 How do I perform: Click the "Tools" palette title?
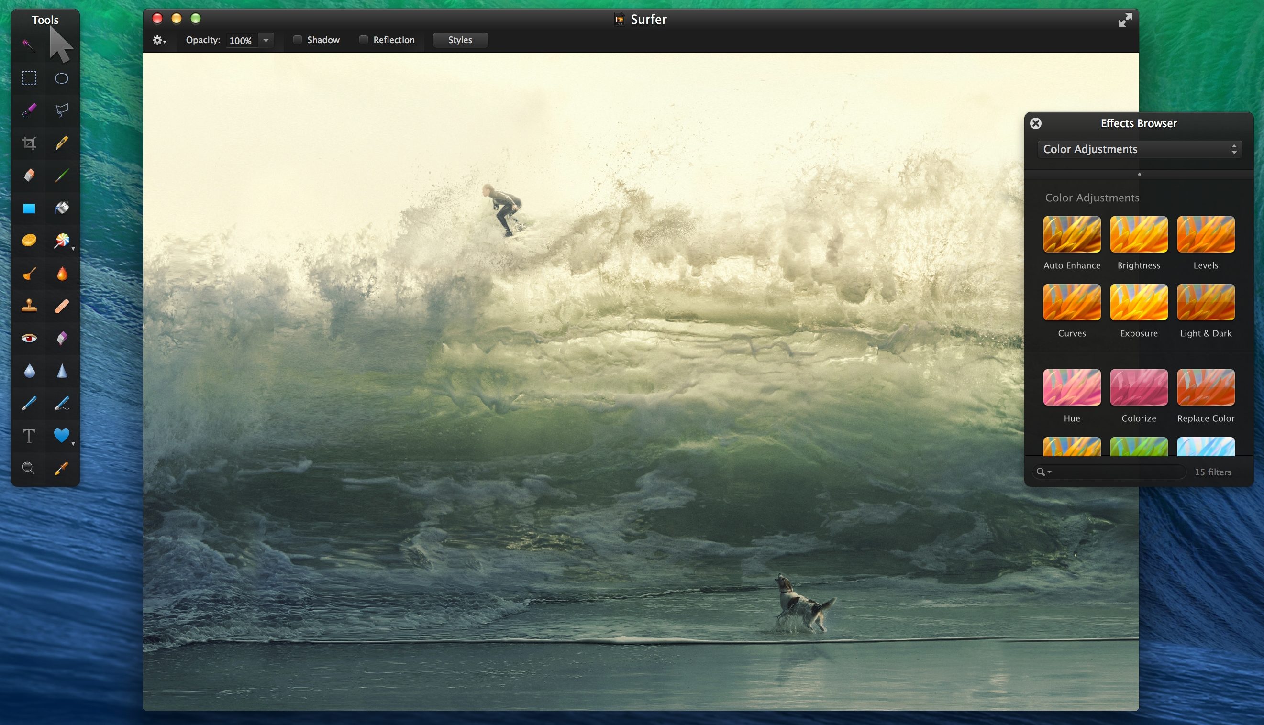(x=45, y=20)
